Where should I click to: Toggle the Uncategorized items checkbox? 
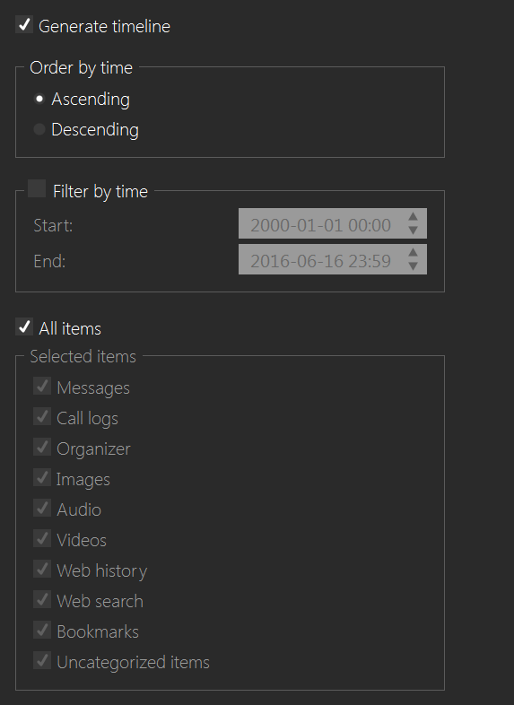pyautogui.click(x=42, y=661)
